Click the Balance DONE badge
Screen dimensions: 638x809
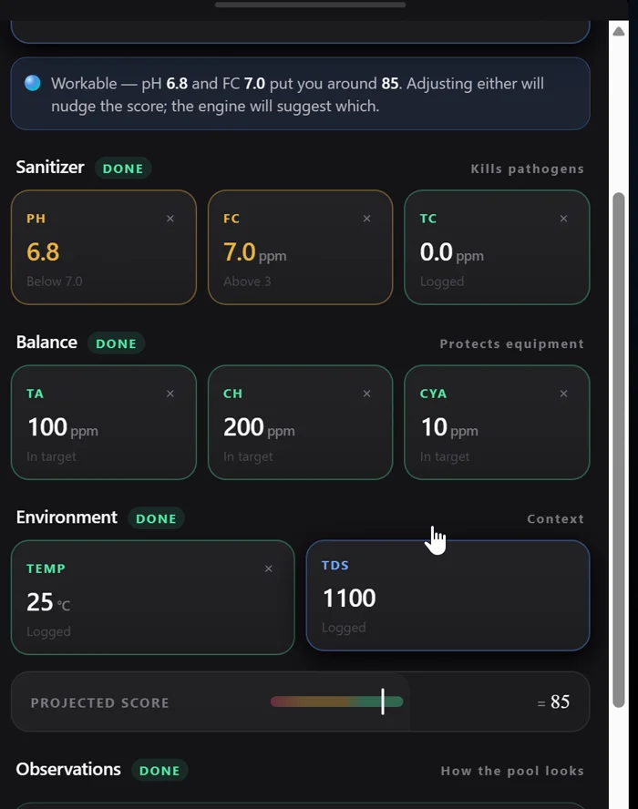[x=116, y=343]
